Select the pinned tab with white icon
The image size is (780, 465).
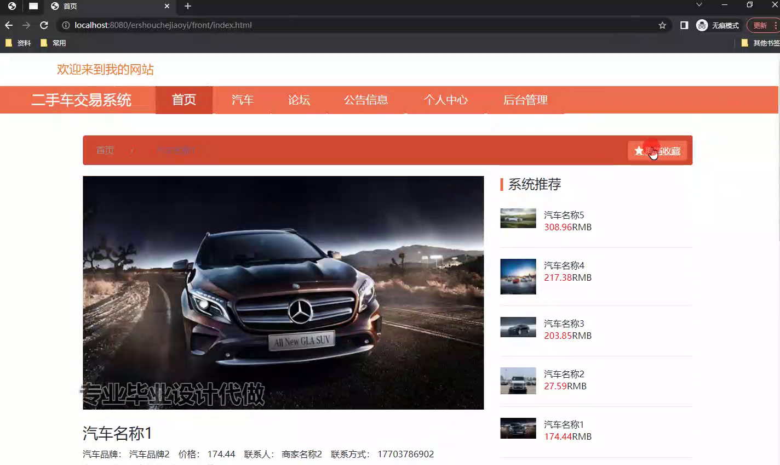click(33, 6)
